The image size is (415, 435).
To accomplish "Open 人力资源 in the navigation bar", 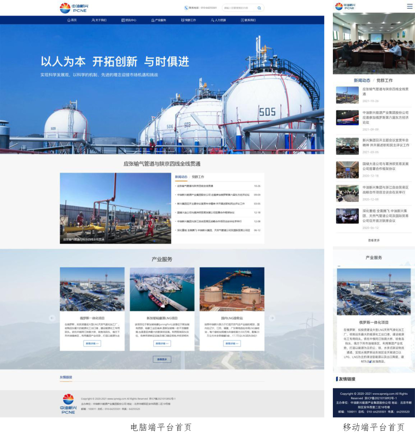I will coord(218,20).
